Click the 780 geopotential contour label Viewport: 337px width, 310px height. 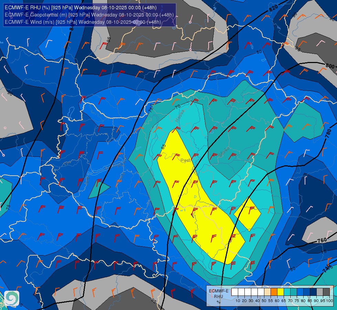coord(328,133)
